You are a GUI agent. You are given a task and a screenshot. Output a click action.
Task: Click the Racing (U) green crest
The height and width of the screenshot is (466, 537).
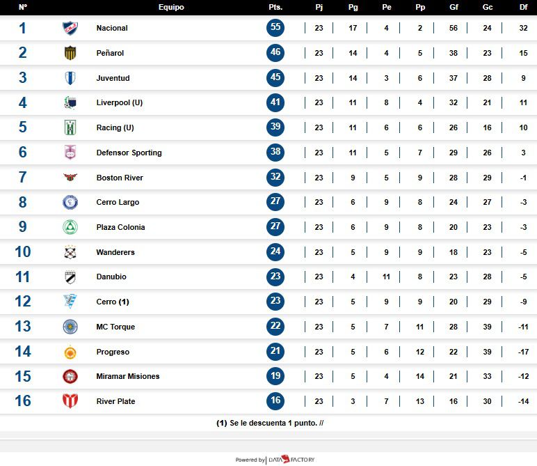tap(70, 128)
